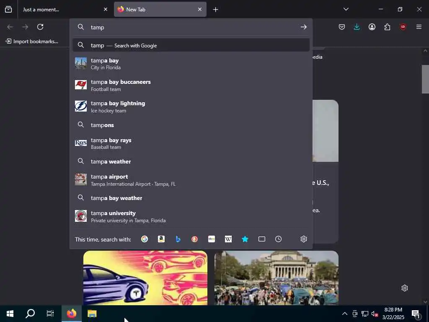
Task: Go back one page arrow
Action: pyautogui.click(x=10, y=27)
